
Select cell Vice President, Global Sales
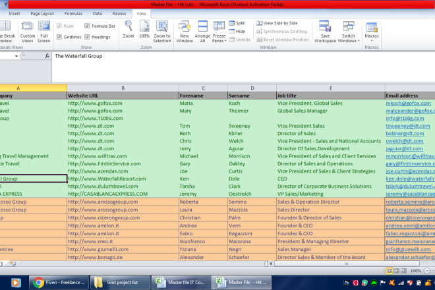coord(331,103)
